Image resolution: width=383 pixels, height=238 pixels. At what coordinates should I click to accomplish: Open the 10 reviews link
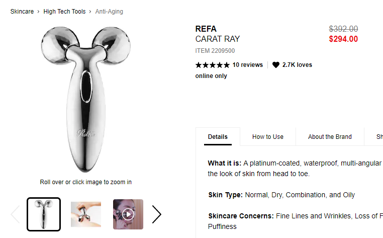[247, 65]
